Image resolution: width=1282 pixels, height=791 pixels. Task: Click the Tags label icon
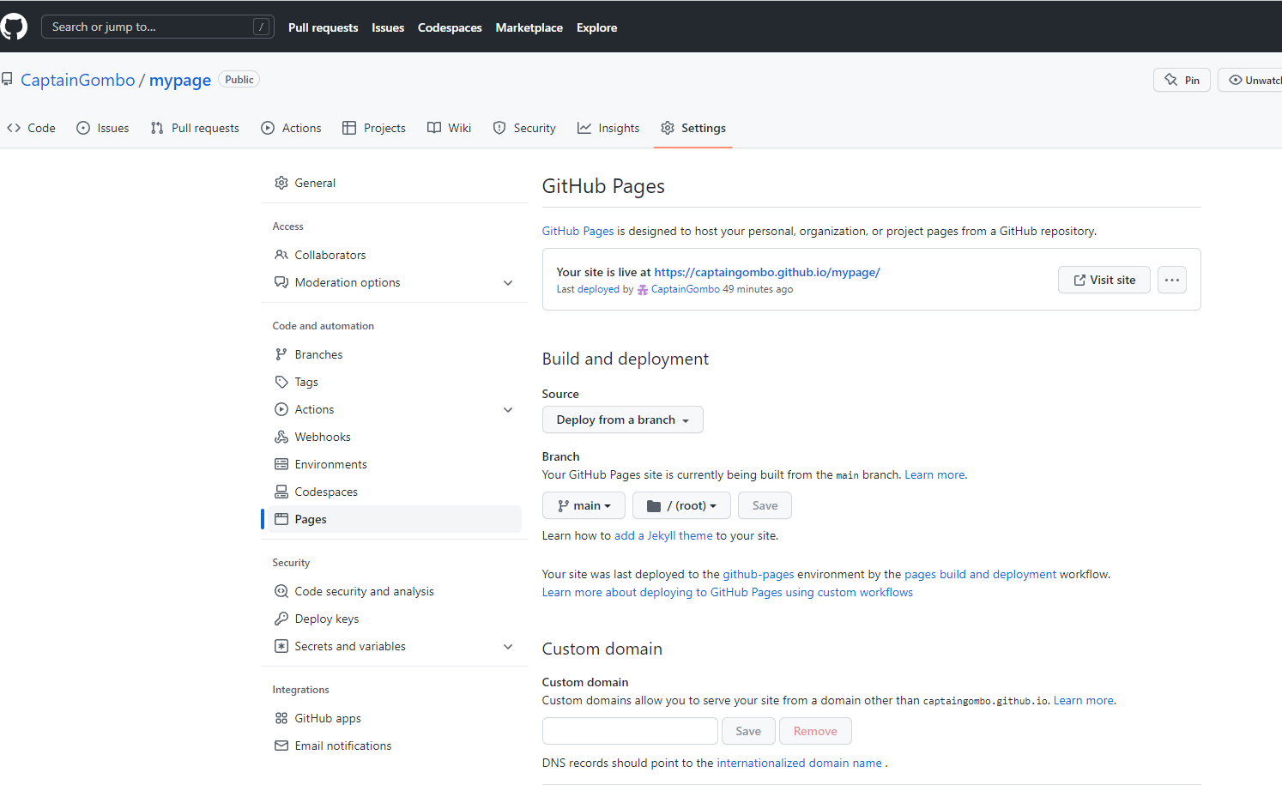coord(281,382)
